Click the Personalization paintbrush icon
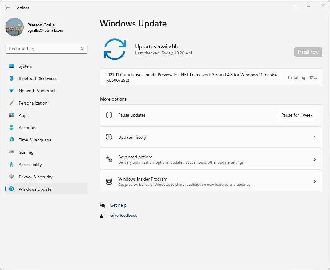 point(11,103)
